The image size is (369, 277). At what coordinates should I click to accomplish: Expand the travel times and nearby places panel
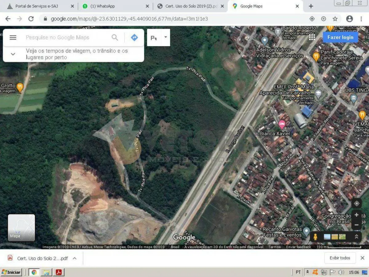13,54
